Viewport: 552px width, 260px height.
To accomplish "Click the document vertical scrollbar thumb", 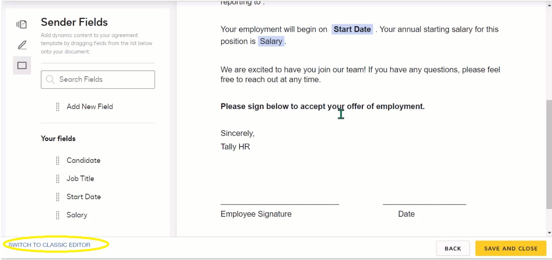I will tap(549, 154).
